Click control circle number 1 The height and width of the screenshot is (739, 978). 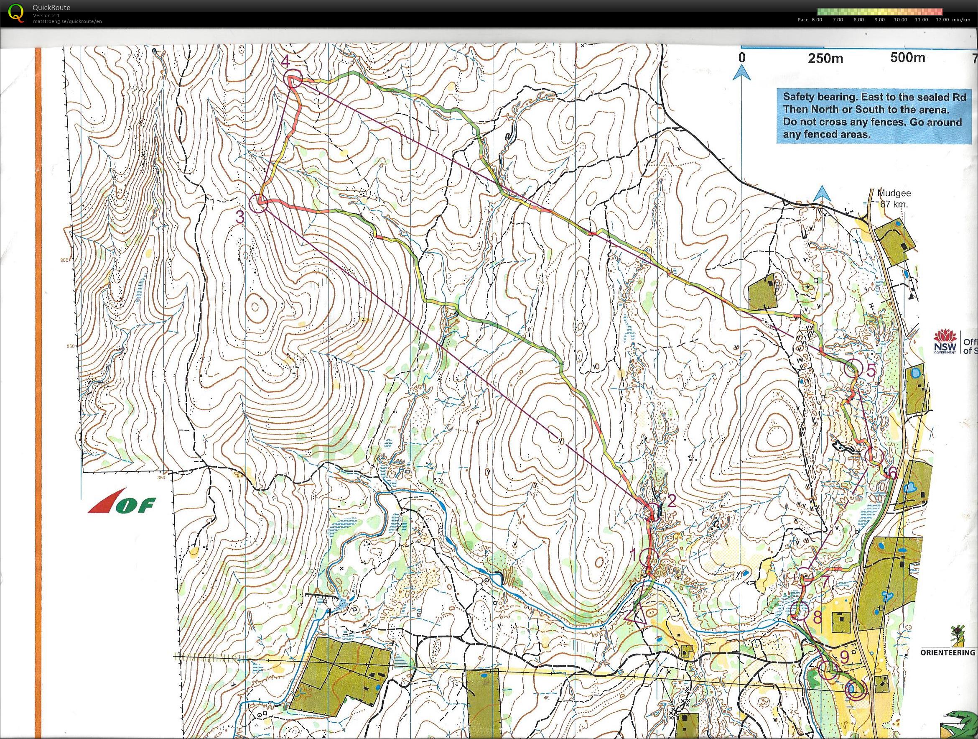649,557
